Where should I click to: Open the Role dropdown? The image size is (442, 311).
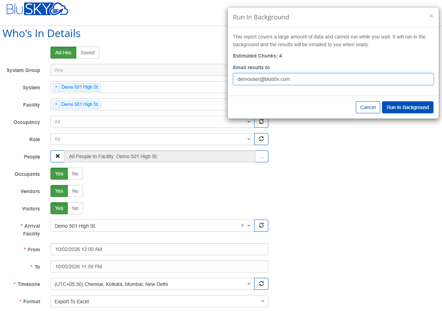[153, 139]
